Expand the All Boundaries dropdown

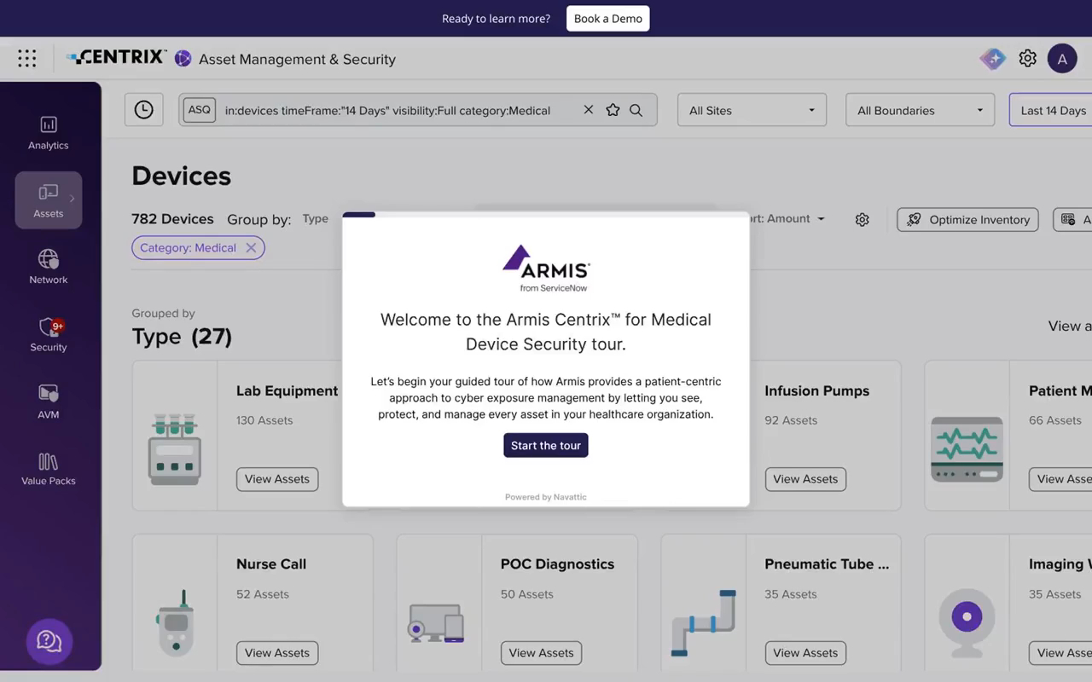[x=920, y=110]
